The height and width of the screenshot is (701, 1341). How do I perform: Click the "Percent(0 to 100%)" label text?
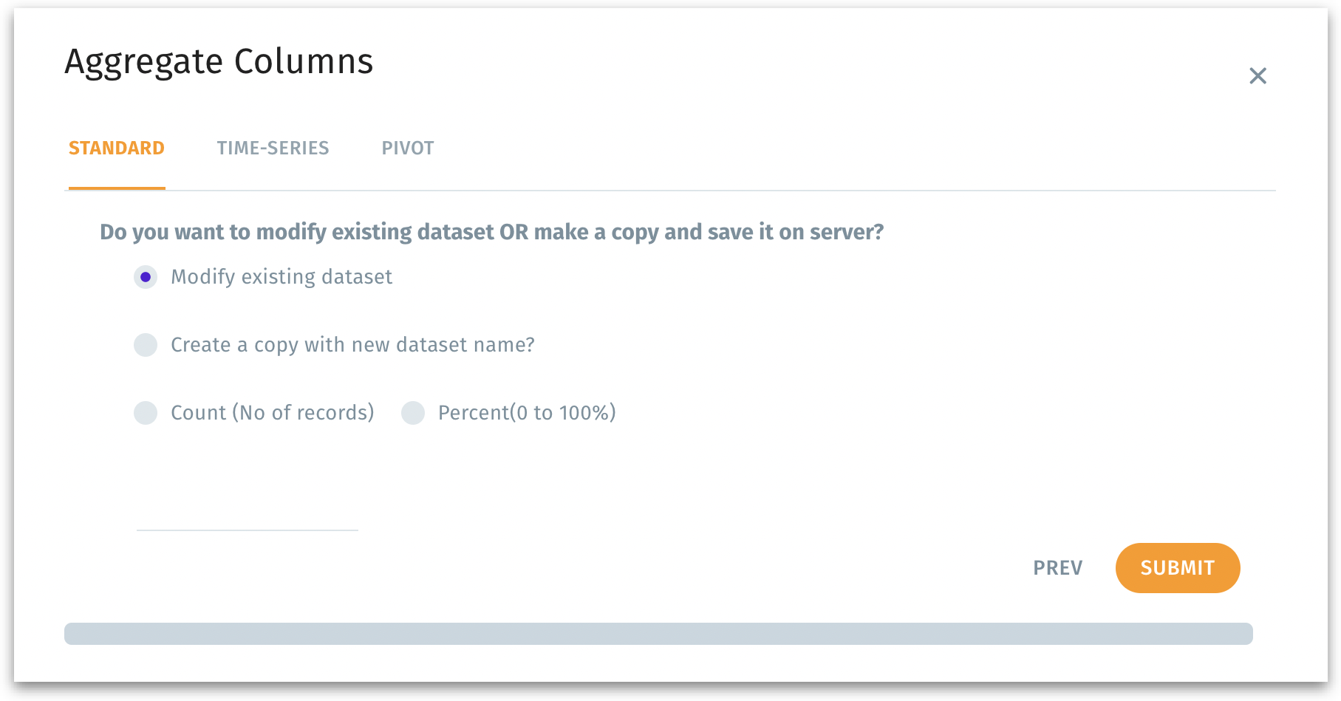(527, 413)
